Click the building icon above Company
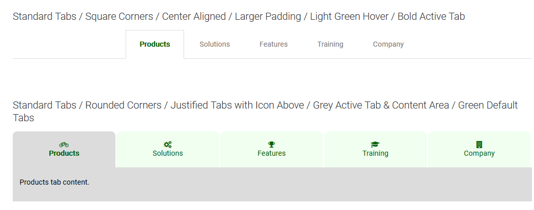 pos(479,145)
